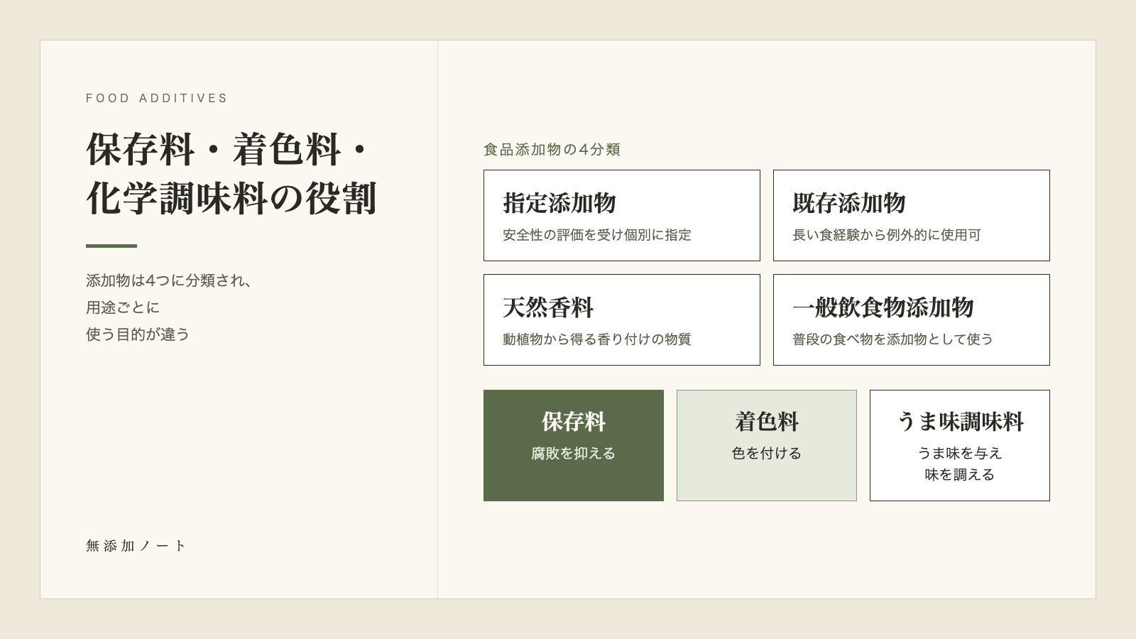Click the description 長い食経験から例外的に使用可

[887, 235]
